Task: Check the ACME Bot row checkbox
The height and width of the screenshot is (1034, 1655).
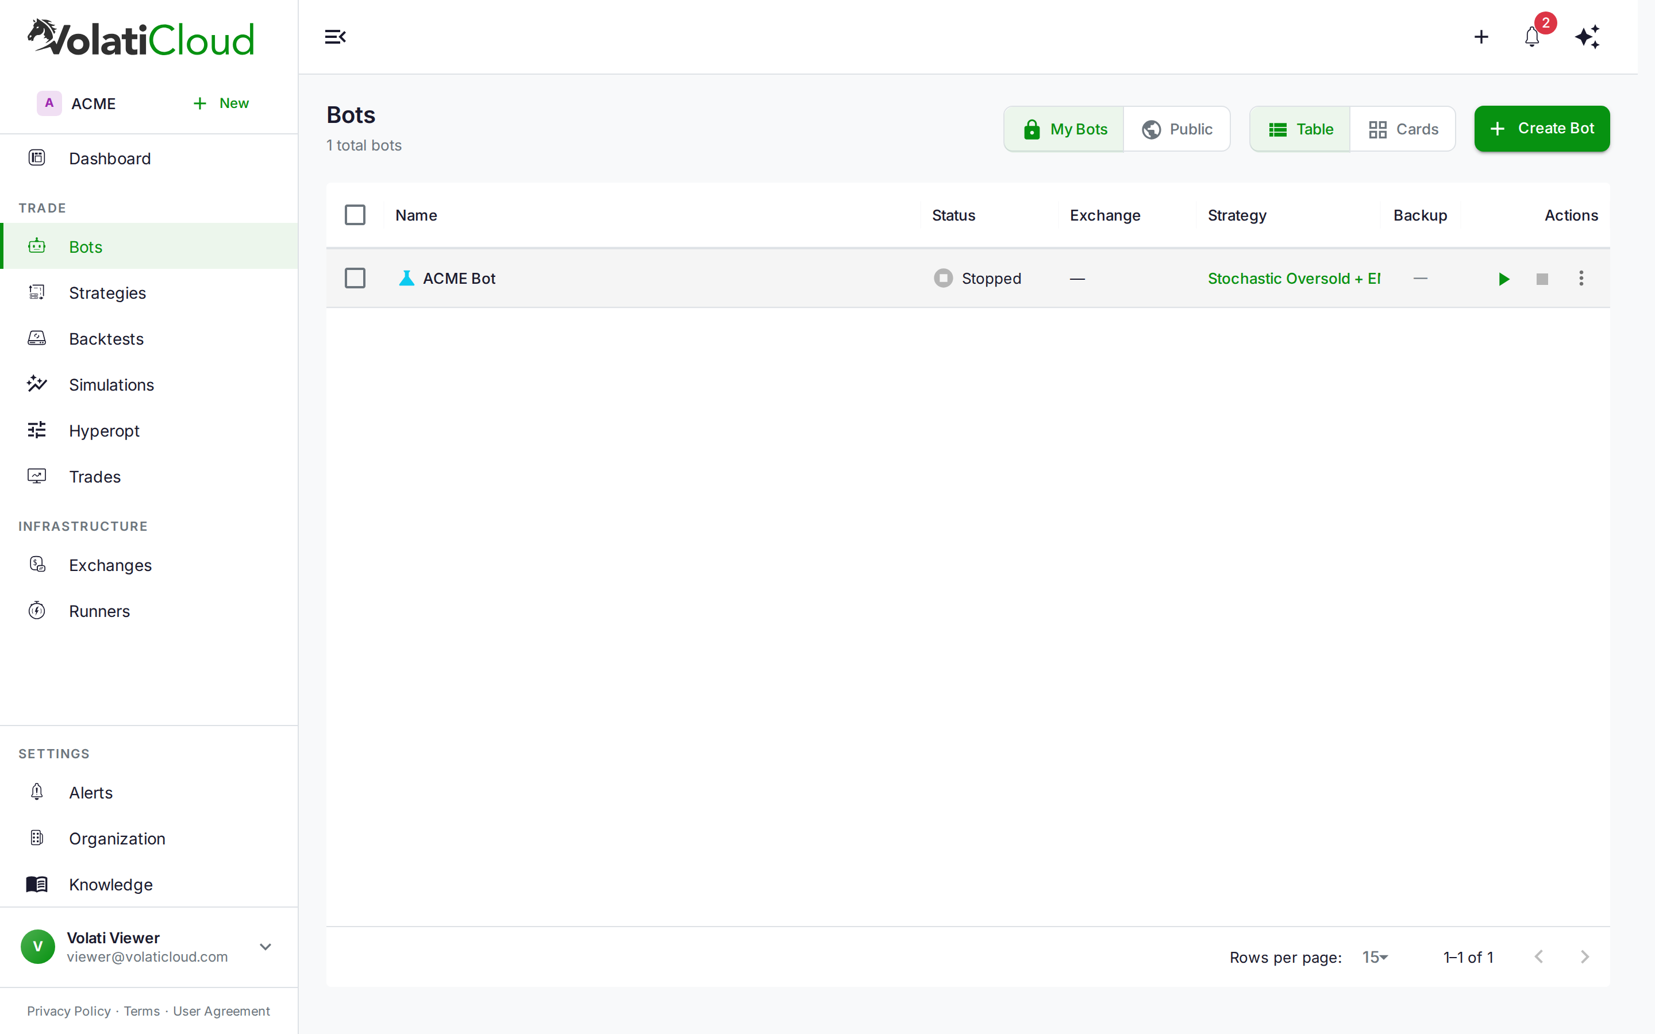Action: [x=355, y=279]
